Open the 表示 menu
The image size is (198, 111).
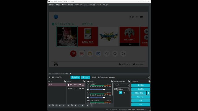click(64, 5)
